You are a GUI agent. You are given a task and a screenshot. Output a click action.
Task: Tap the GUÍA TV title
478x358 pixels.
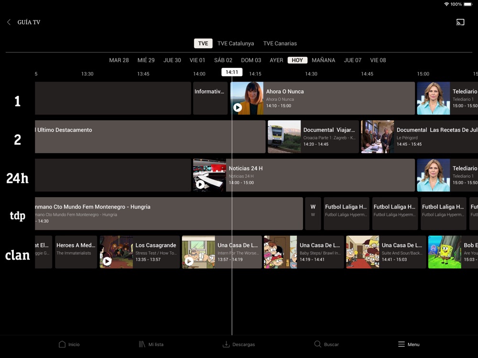click(x=29, y=22)
